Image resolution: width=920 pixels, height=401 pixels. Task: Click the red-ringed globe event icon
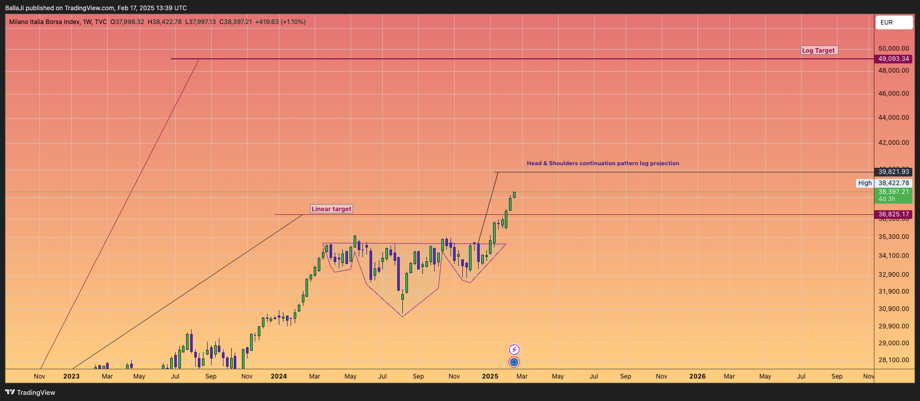(514, 362)
